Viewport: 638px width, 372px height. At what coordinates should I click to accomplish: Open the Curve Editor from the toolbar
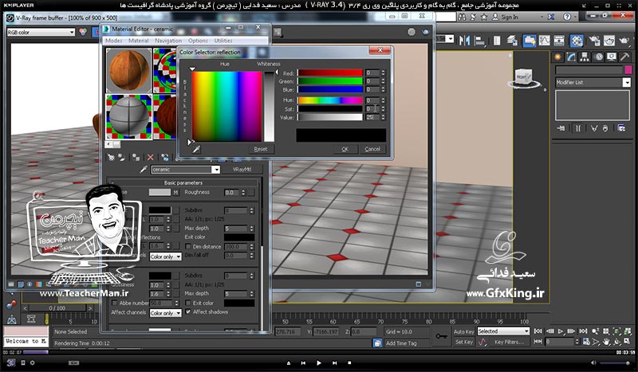pos(544,41)
